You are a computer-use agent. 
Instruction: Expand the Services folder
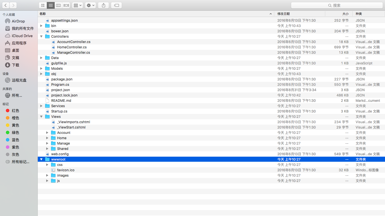tap(41, 106)
